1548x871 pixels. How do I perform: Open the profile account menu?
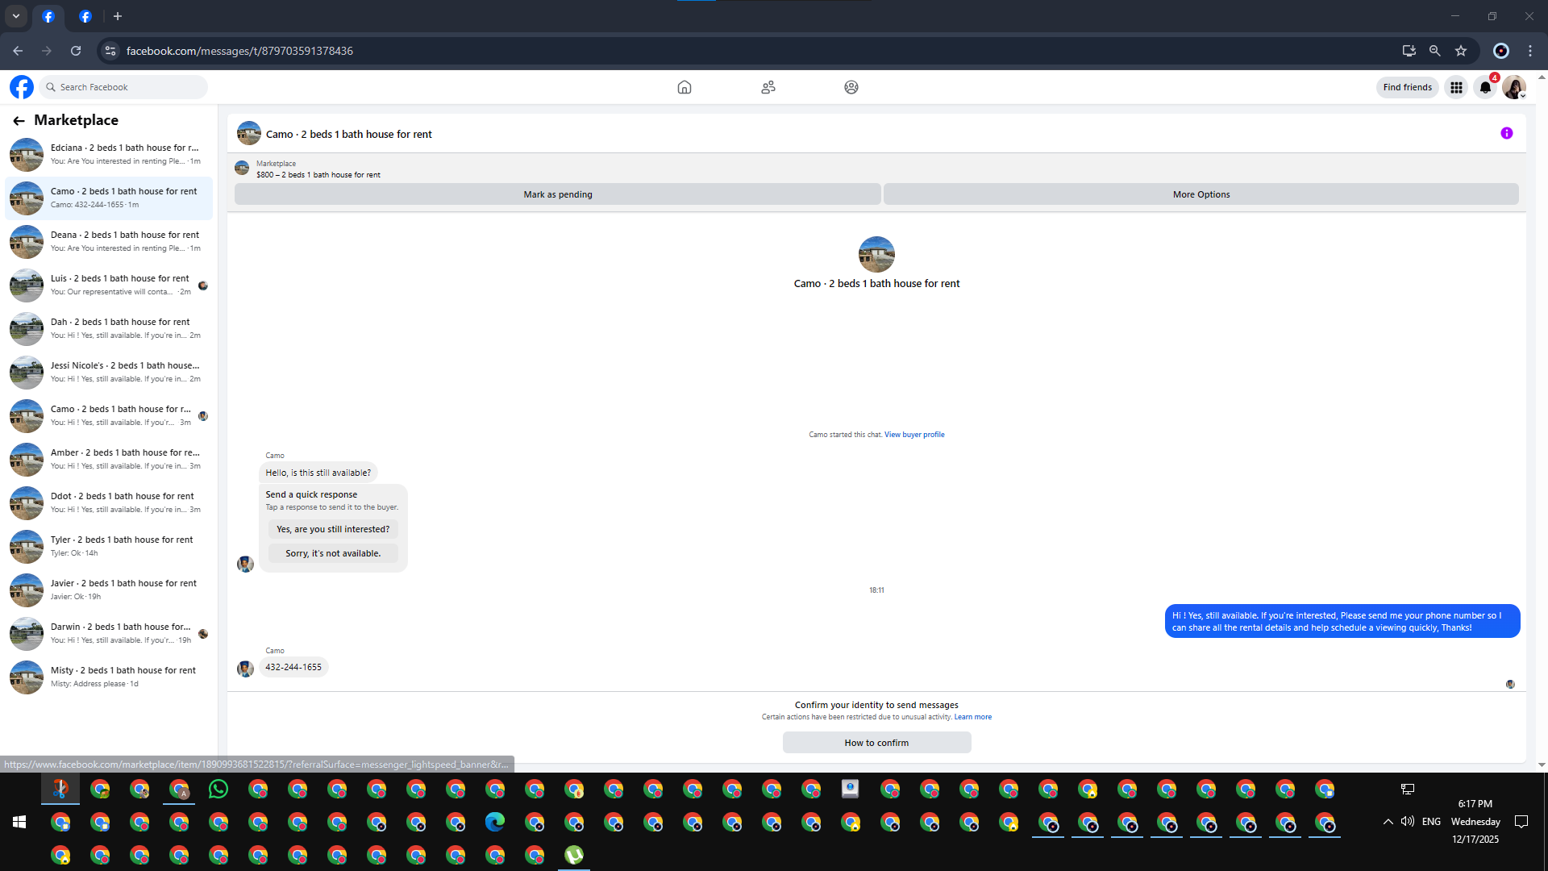[x=1513, y=87]
